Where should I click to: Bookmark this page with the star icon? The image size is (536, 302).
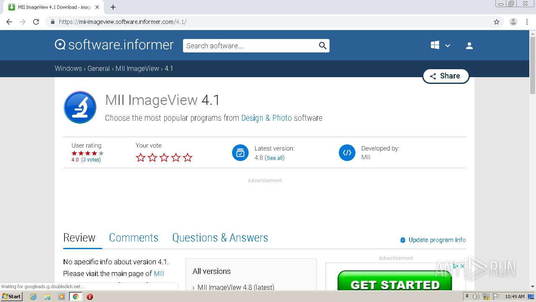(x=497, y=22)
